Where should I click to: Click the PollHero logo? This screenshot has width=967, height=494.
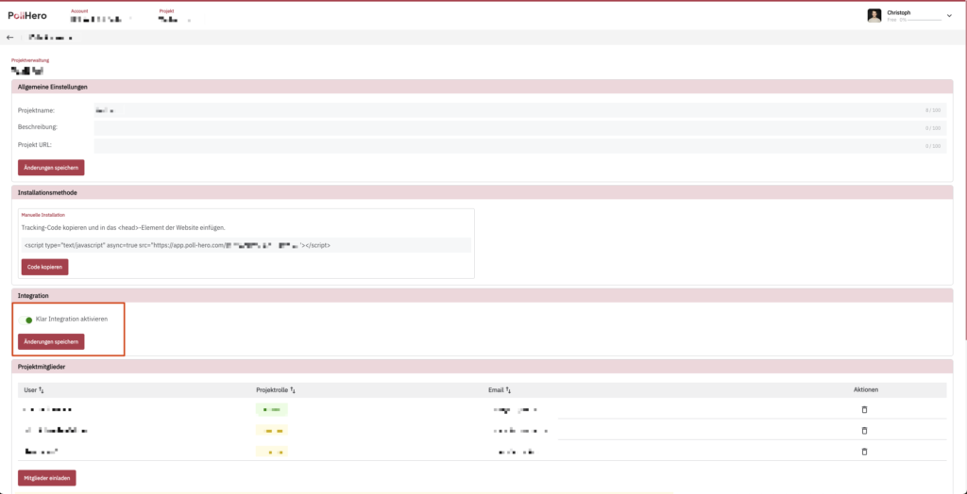click(x=27, y=15)
